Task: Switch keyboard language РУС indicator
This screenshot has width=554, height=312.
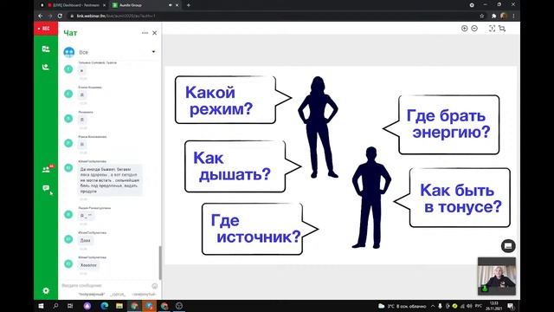Action: [x=479, y=306]
